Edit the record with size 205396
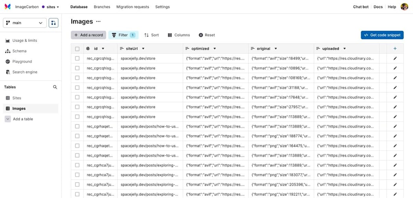 395,185
